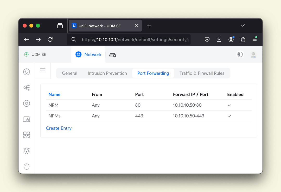Switch to the General tab
The width and height of the screenshot is (281, 192).
click(x=69, y=73)
